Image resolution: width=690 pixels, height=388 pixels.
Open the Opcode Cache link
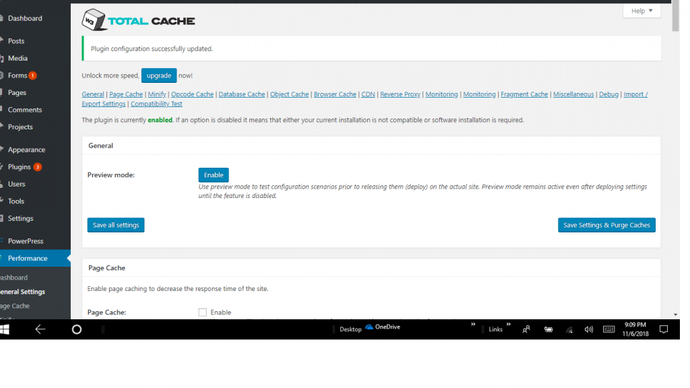click(x=192, y=94)
